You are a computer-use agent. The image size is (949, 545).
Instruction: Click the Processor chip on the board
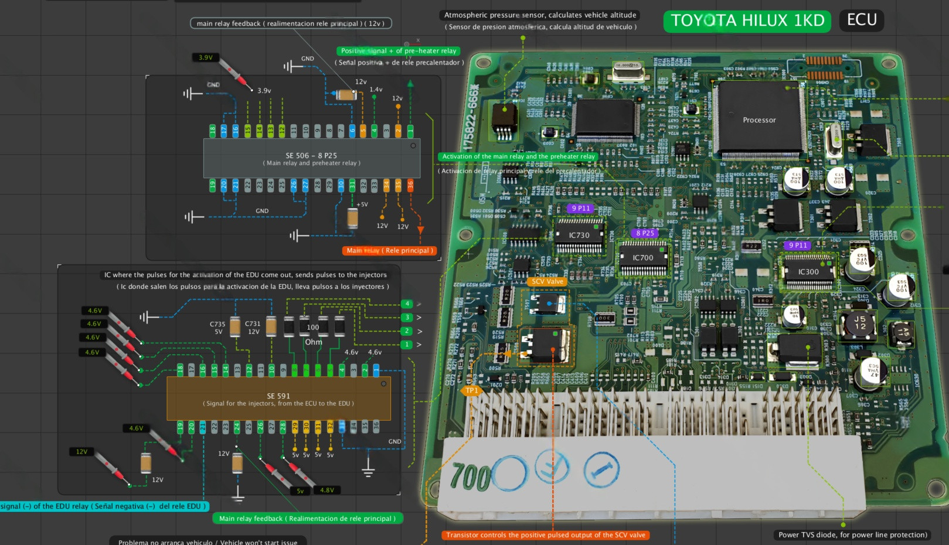point(759,120)
